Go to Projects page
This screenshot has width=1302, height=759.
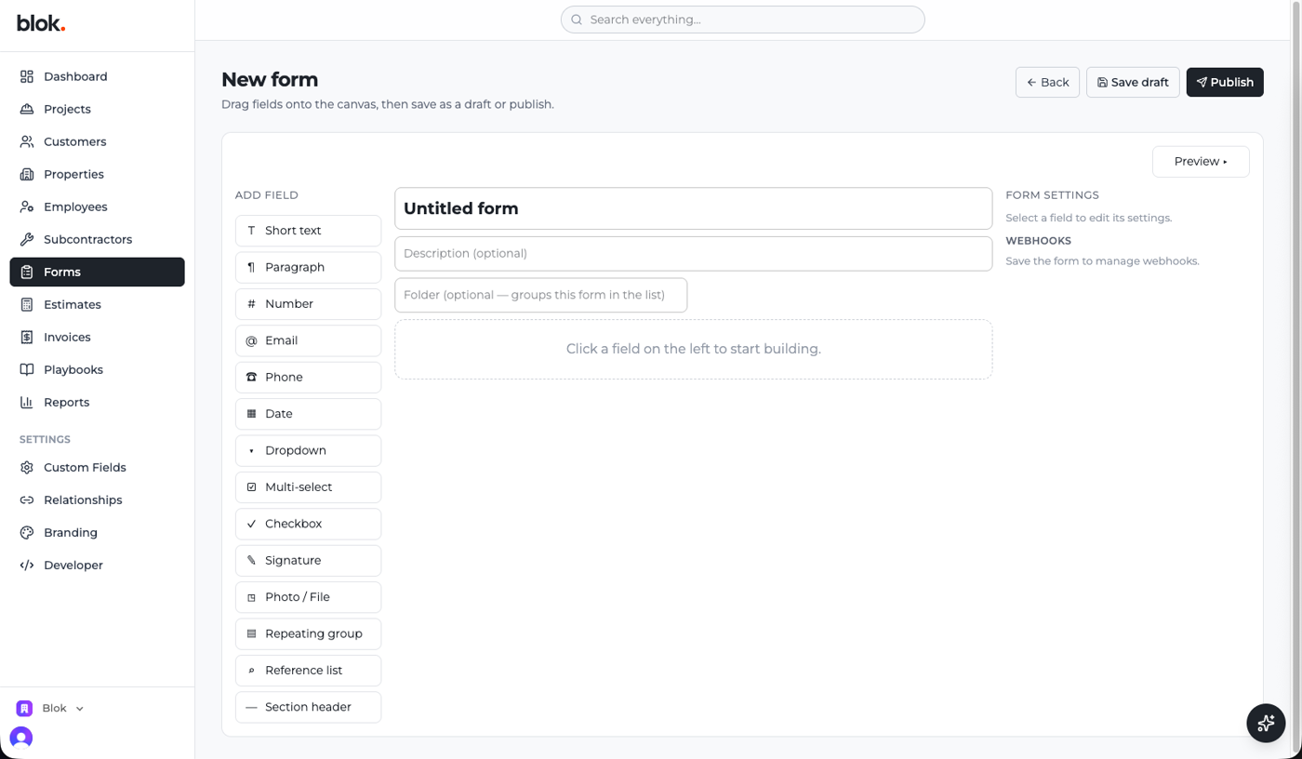97,109
